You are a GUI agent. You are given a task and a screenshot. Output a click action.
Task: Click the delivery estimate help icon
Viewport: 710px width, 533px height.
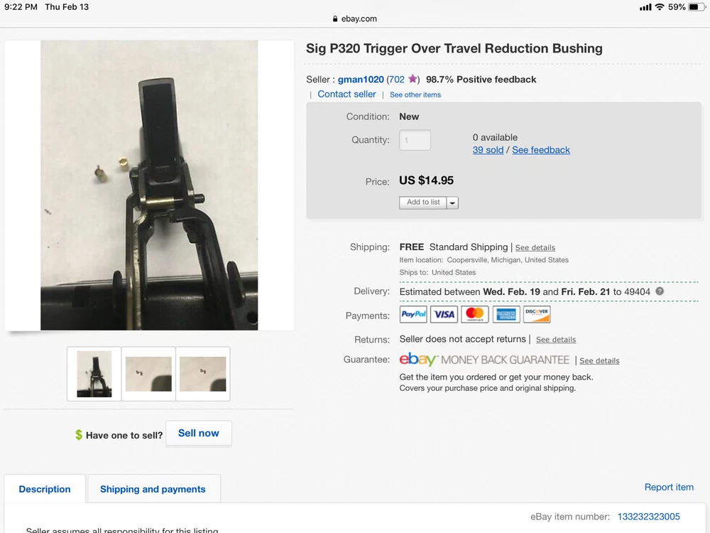point(660,291)
